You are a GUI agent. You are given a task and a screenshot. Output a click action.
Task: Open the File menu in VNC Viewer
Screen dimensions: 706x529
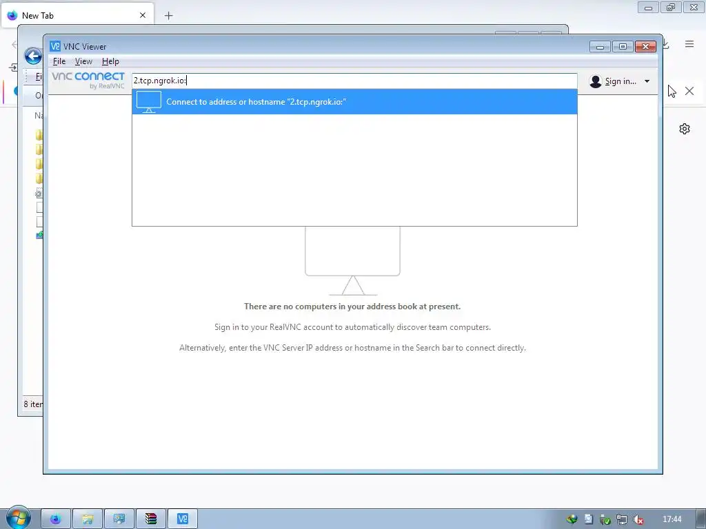click(x=59, y=61)
